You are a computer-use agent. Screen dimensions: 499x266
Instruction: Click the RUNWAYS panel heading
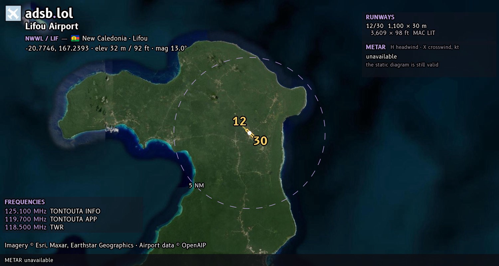[x=380, y=17]
